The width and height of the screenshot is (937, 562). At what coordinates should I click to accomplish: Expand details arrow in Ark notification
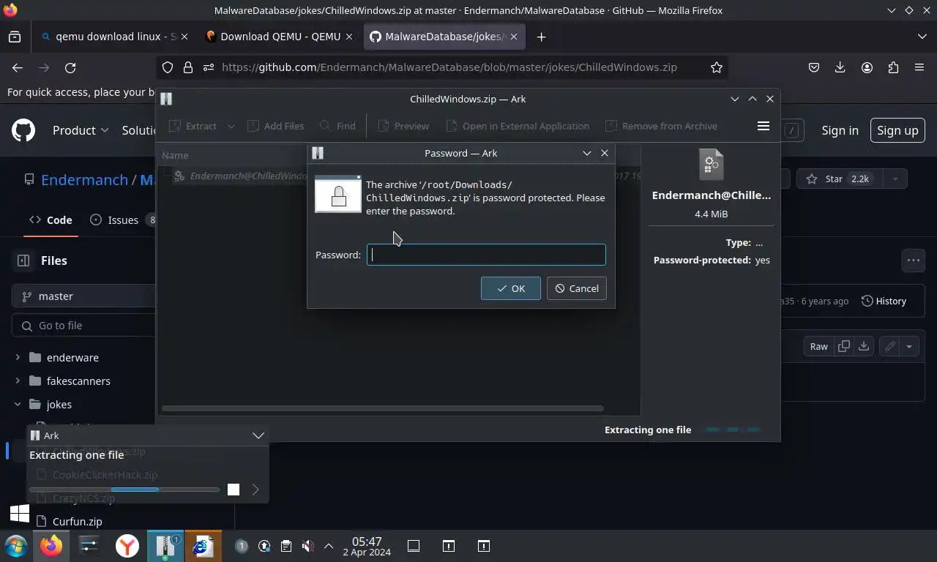tap(255, 490)
